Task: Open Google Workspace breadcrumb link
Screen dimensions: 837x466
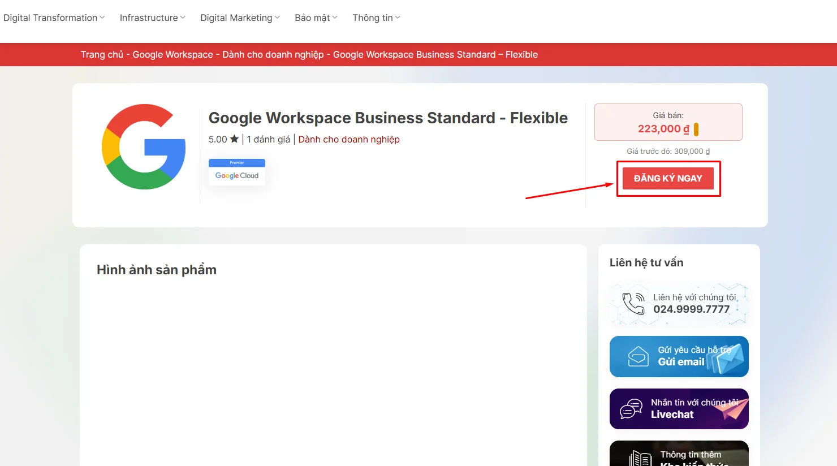Action: tap(172, 55)
